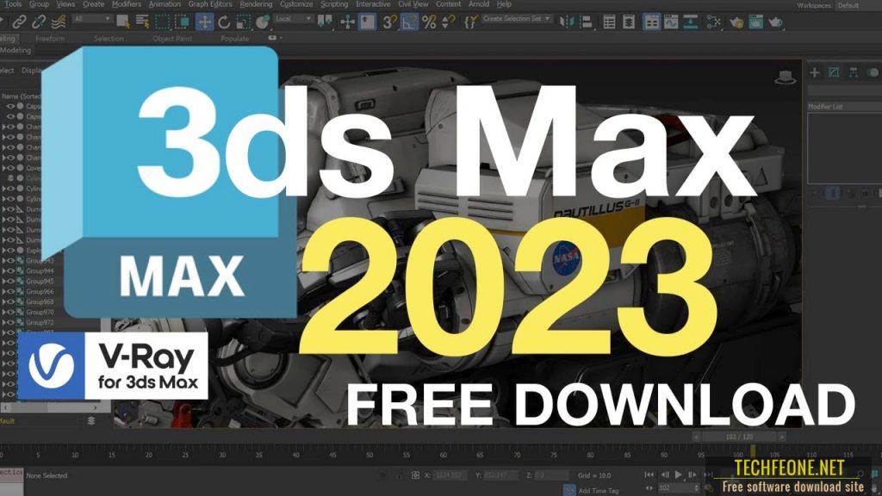Screen dimensions: 882x496
Task: Toggle Window/Crossing selection mode
Action: pyautogui.click(x=182, y=22)
